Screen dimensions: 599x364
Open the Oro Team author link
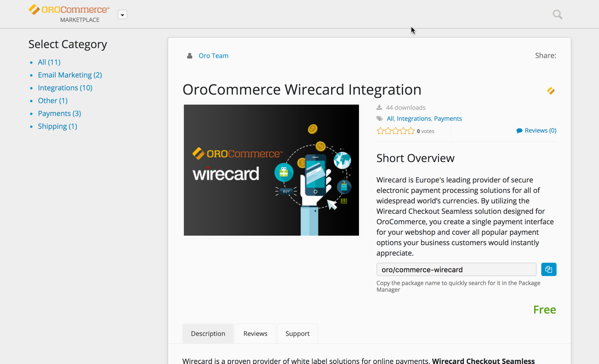213,56
